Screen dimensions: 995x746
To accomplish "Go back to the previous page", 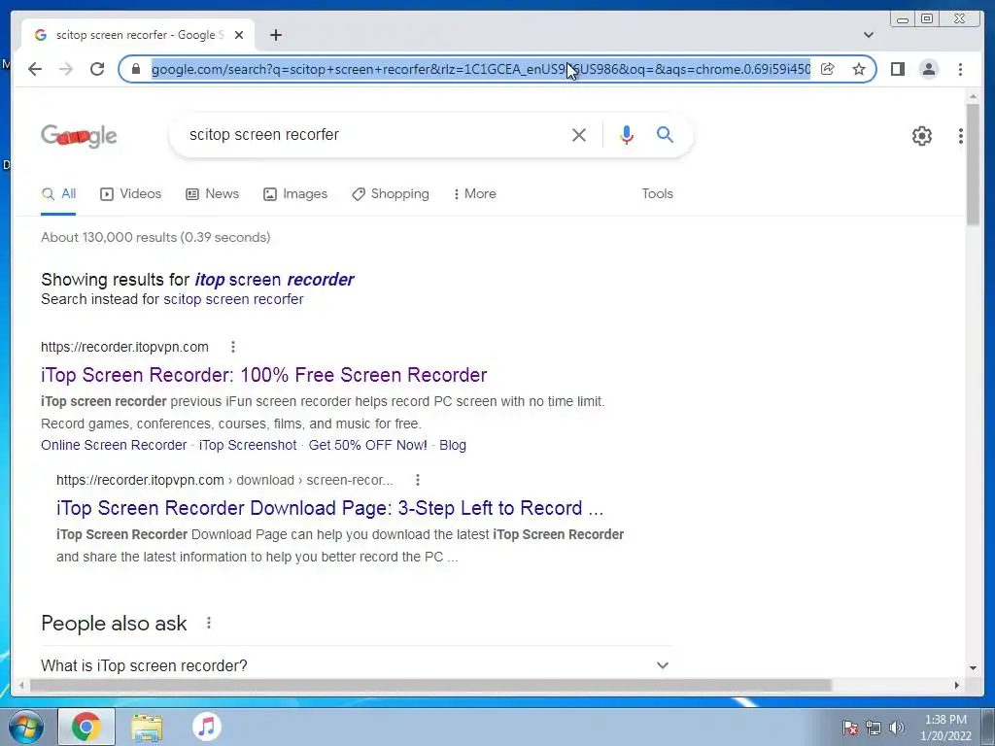I will coord(35,69).
